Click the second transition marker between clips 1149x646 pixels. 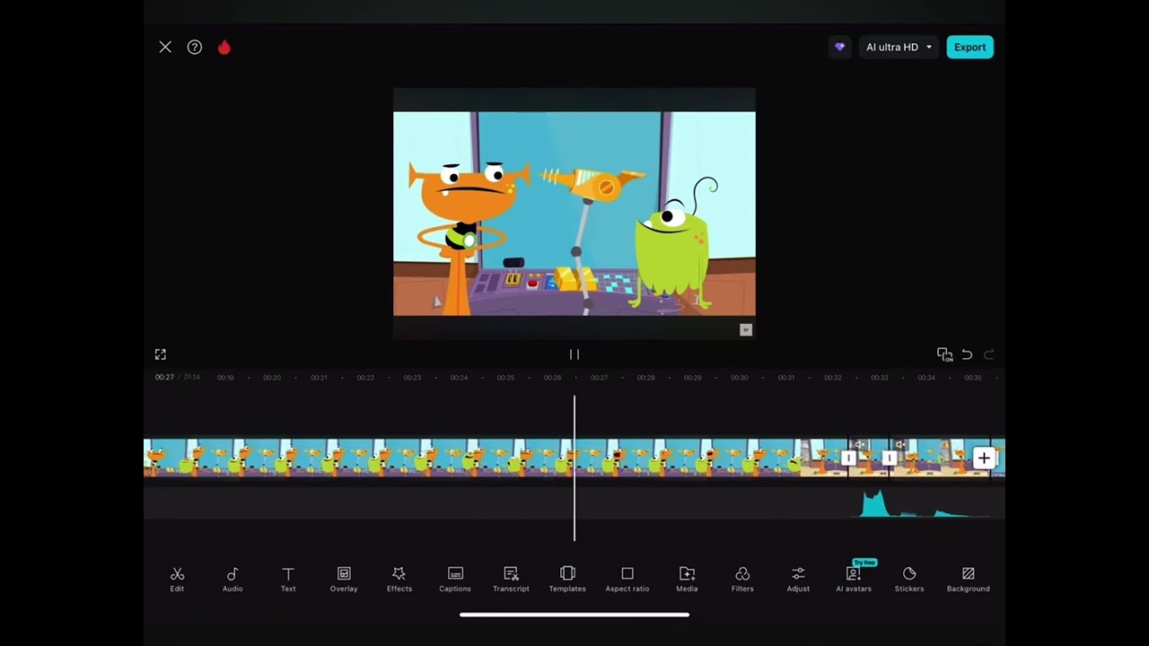click(890, 458)
